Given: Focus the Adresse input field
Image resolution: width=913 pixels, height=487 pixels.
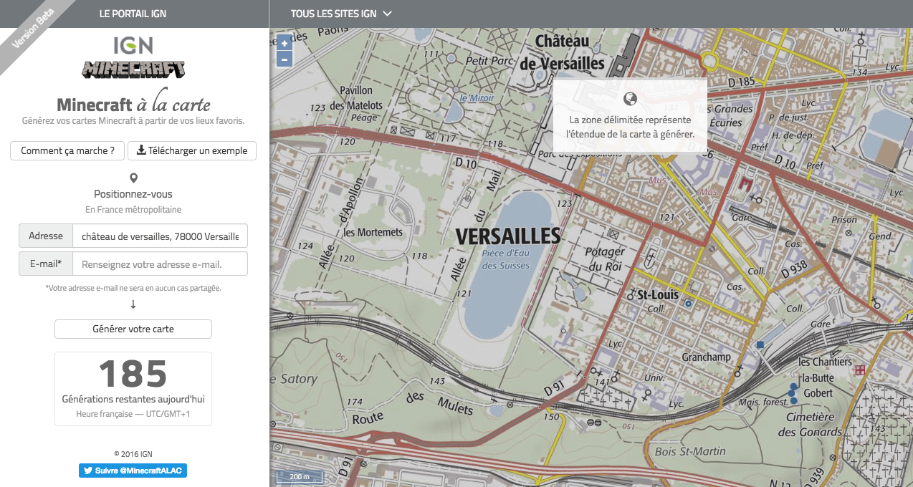Looking at the screenshot, I should pyautogui.click(x=161, y=236).
